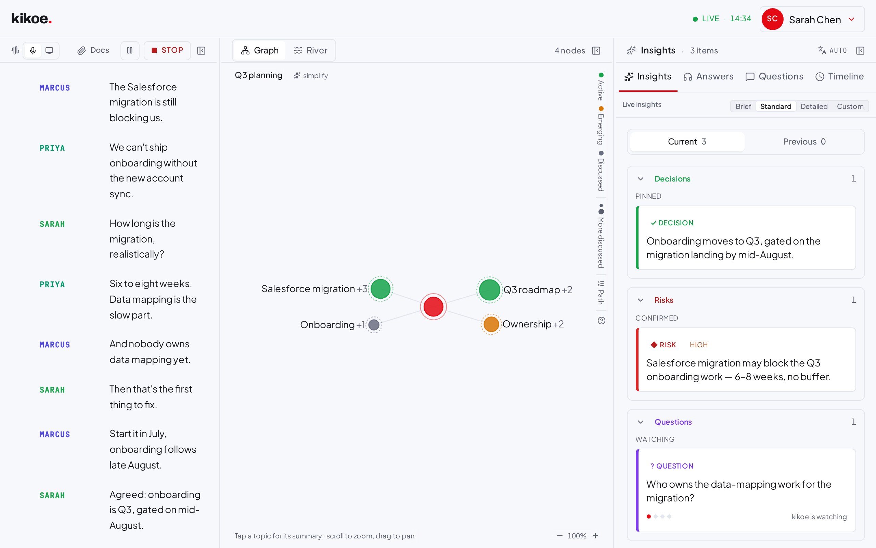Select the orange Ownership node
Image resolution: width=876 pixels, height=548 pixels.
click(491, 324)
